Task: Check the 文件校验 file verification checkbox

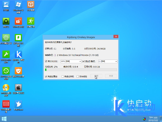Action: coord(78,76)
